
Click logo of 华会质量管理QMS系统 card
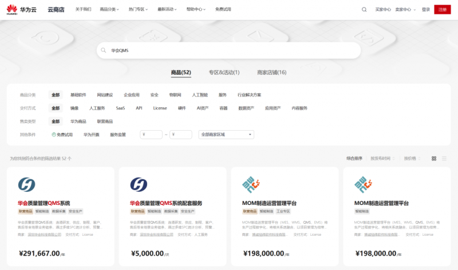pos(26,184)
